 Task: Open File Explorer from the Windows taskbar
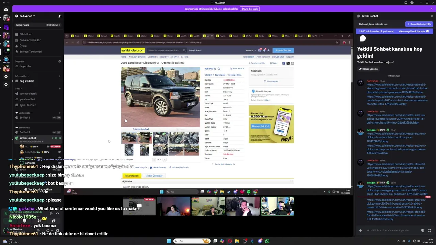(x=237, y=241)
